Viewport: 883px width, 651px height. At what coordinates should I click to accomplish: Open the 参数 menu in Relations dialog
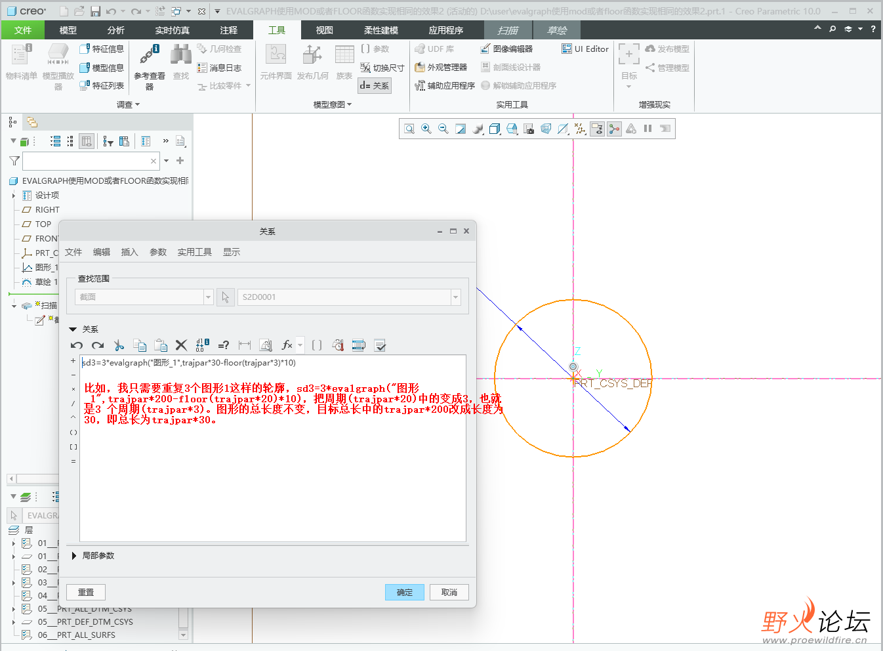click(158, 252)
